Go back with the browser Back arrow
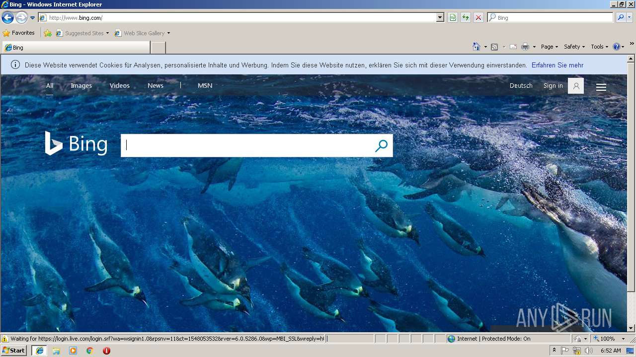This screenshot has width=636, height=357. point(7,18)
